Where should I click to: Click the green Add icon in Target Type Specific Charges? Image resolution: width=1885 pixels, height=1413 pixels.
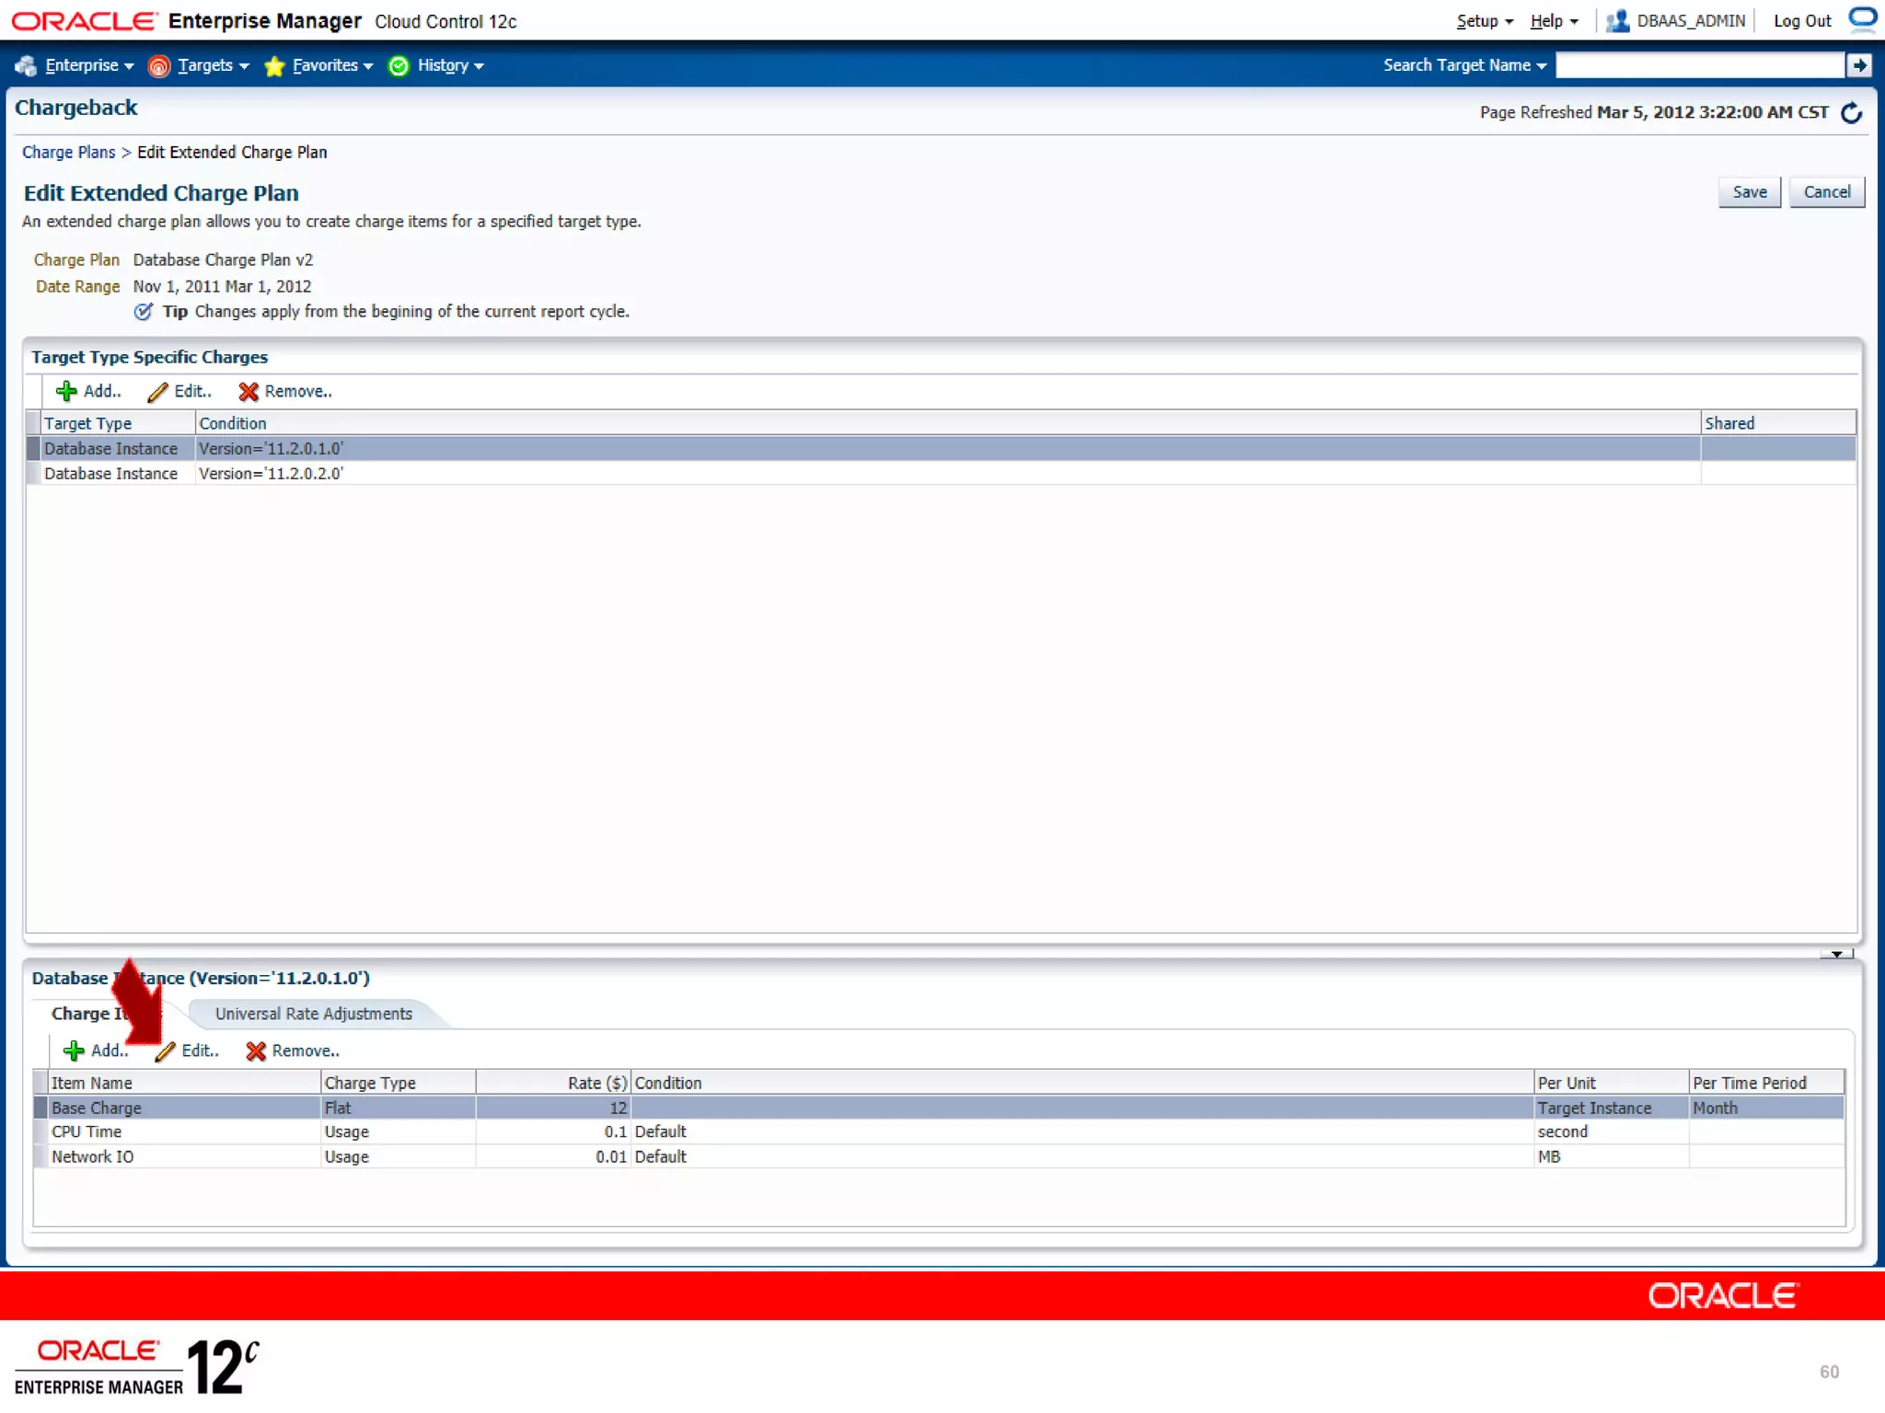(x=66, y=392)
